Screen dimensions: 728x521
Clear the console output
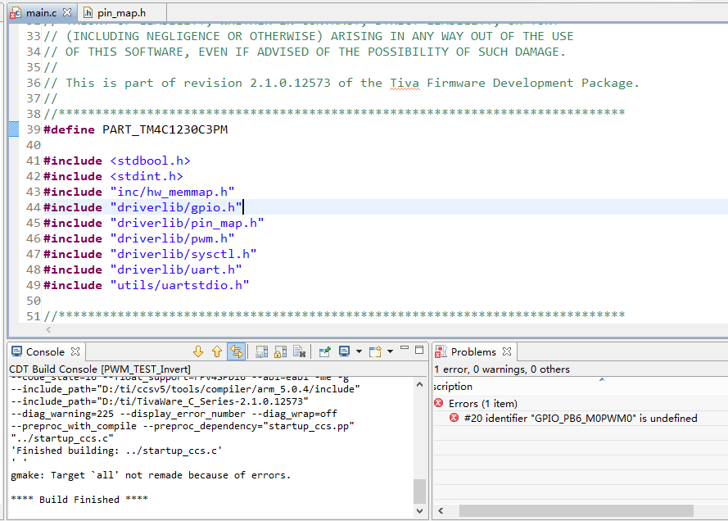[300, 351]
